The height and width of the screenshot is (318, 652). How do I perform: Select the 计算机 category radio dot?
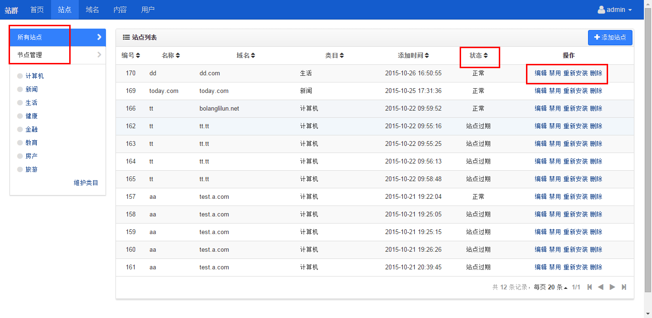(x=20, y=76)
